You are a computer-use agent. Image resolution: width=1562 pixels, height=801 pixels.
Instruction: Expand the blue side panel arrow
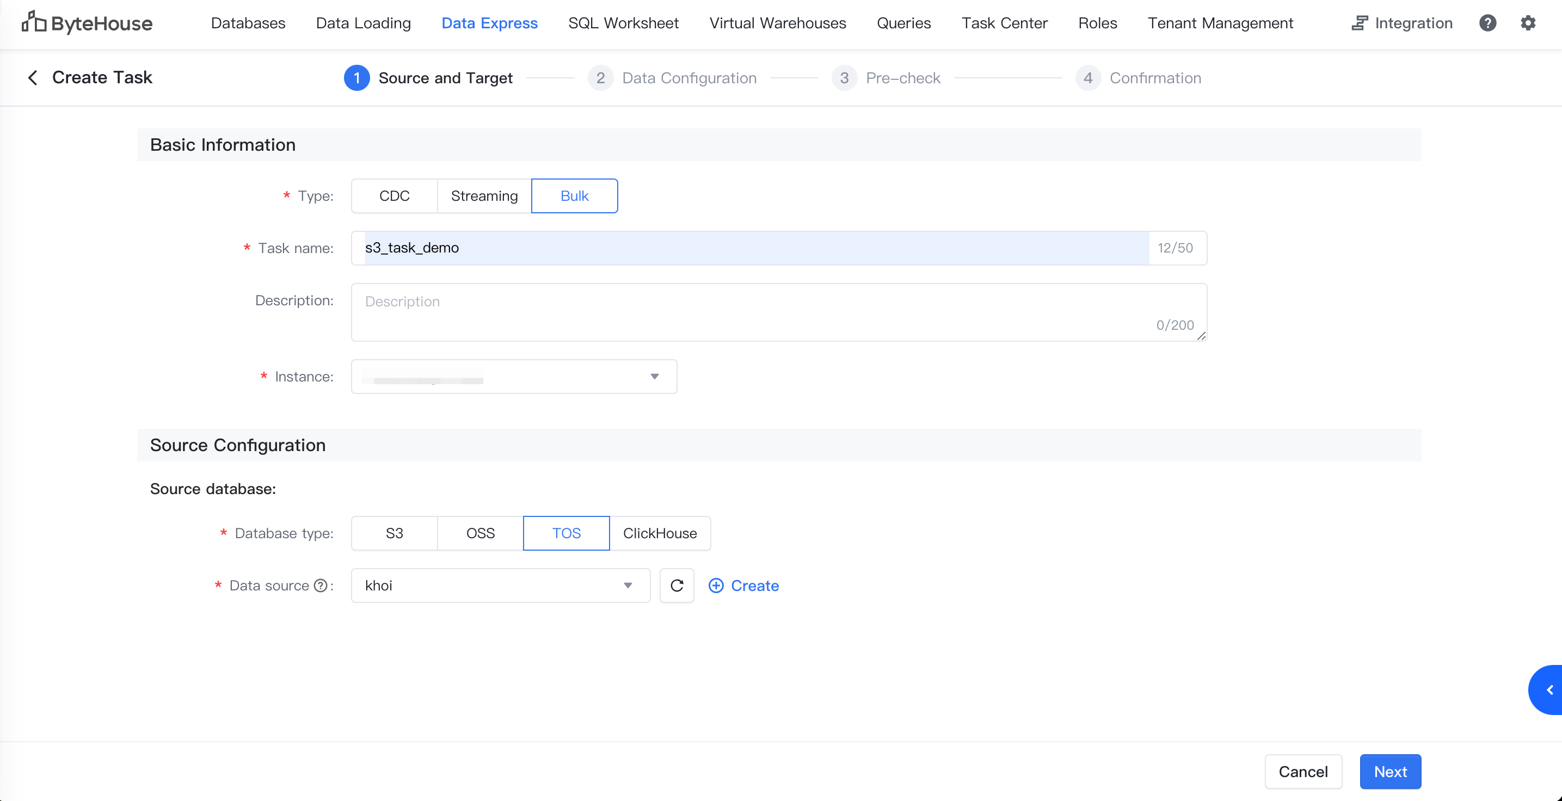1547,690
